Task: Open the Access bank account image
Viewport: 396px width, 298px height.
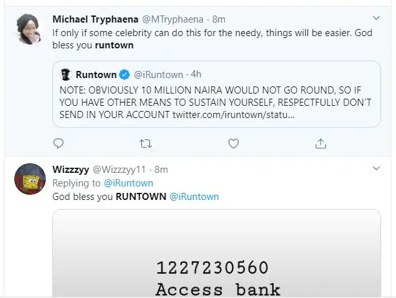Action: pyautogui.click(x=216, y=253)
